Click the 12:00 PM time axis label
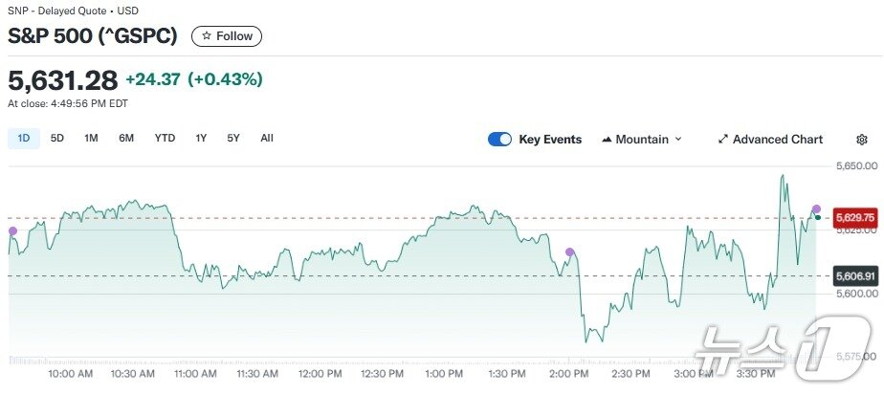 pos(320,374)
